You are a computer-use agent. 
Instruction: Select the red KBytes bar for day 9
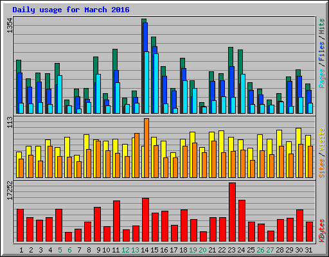[97, 224]
